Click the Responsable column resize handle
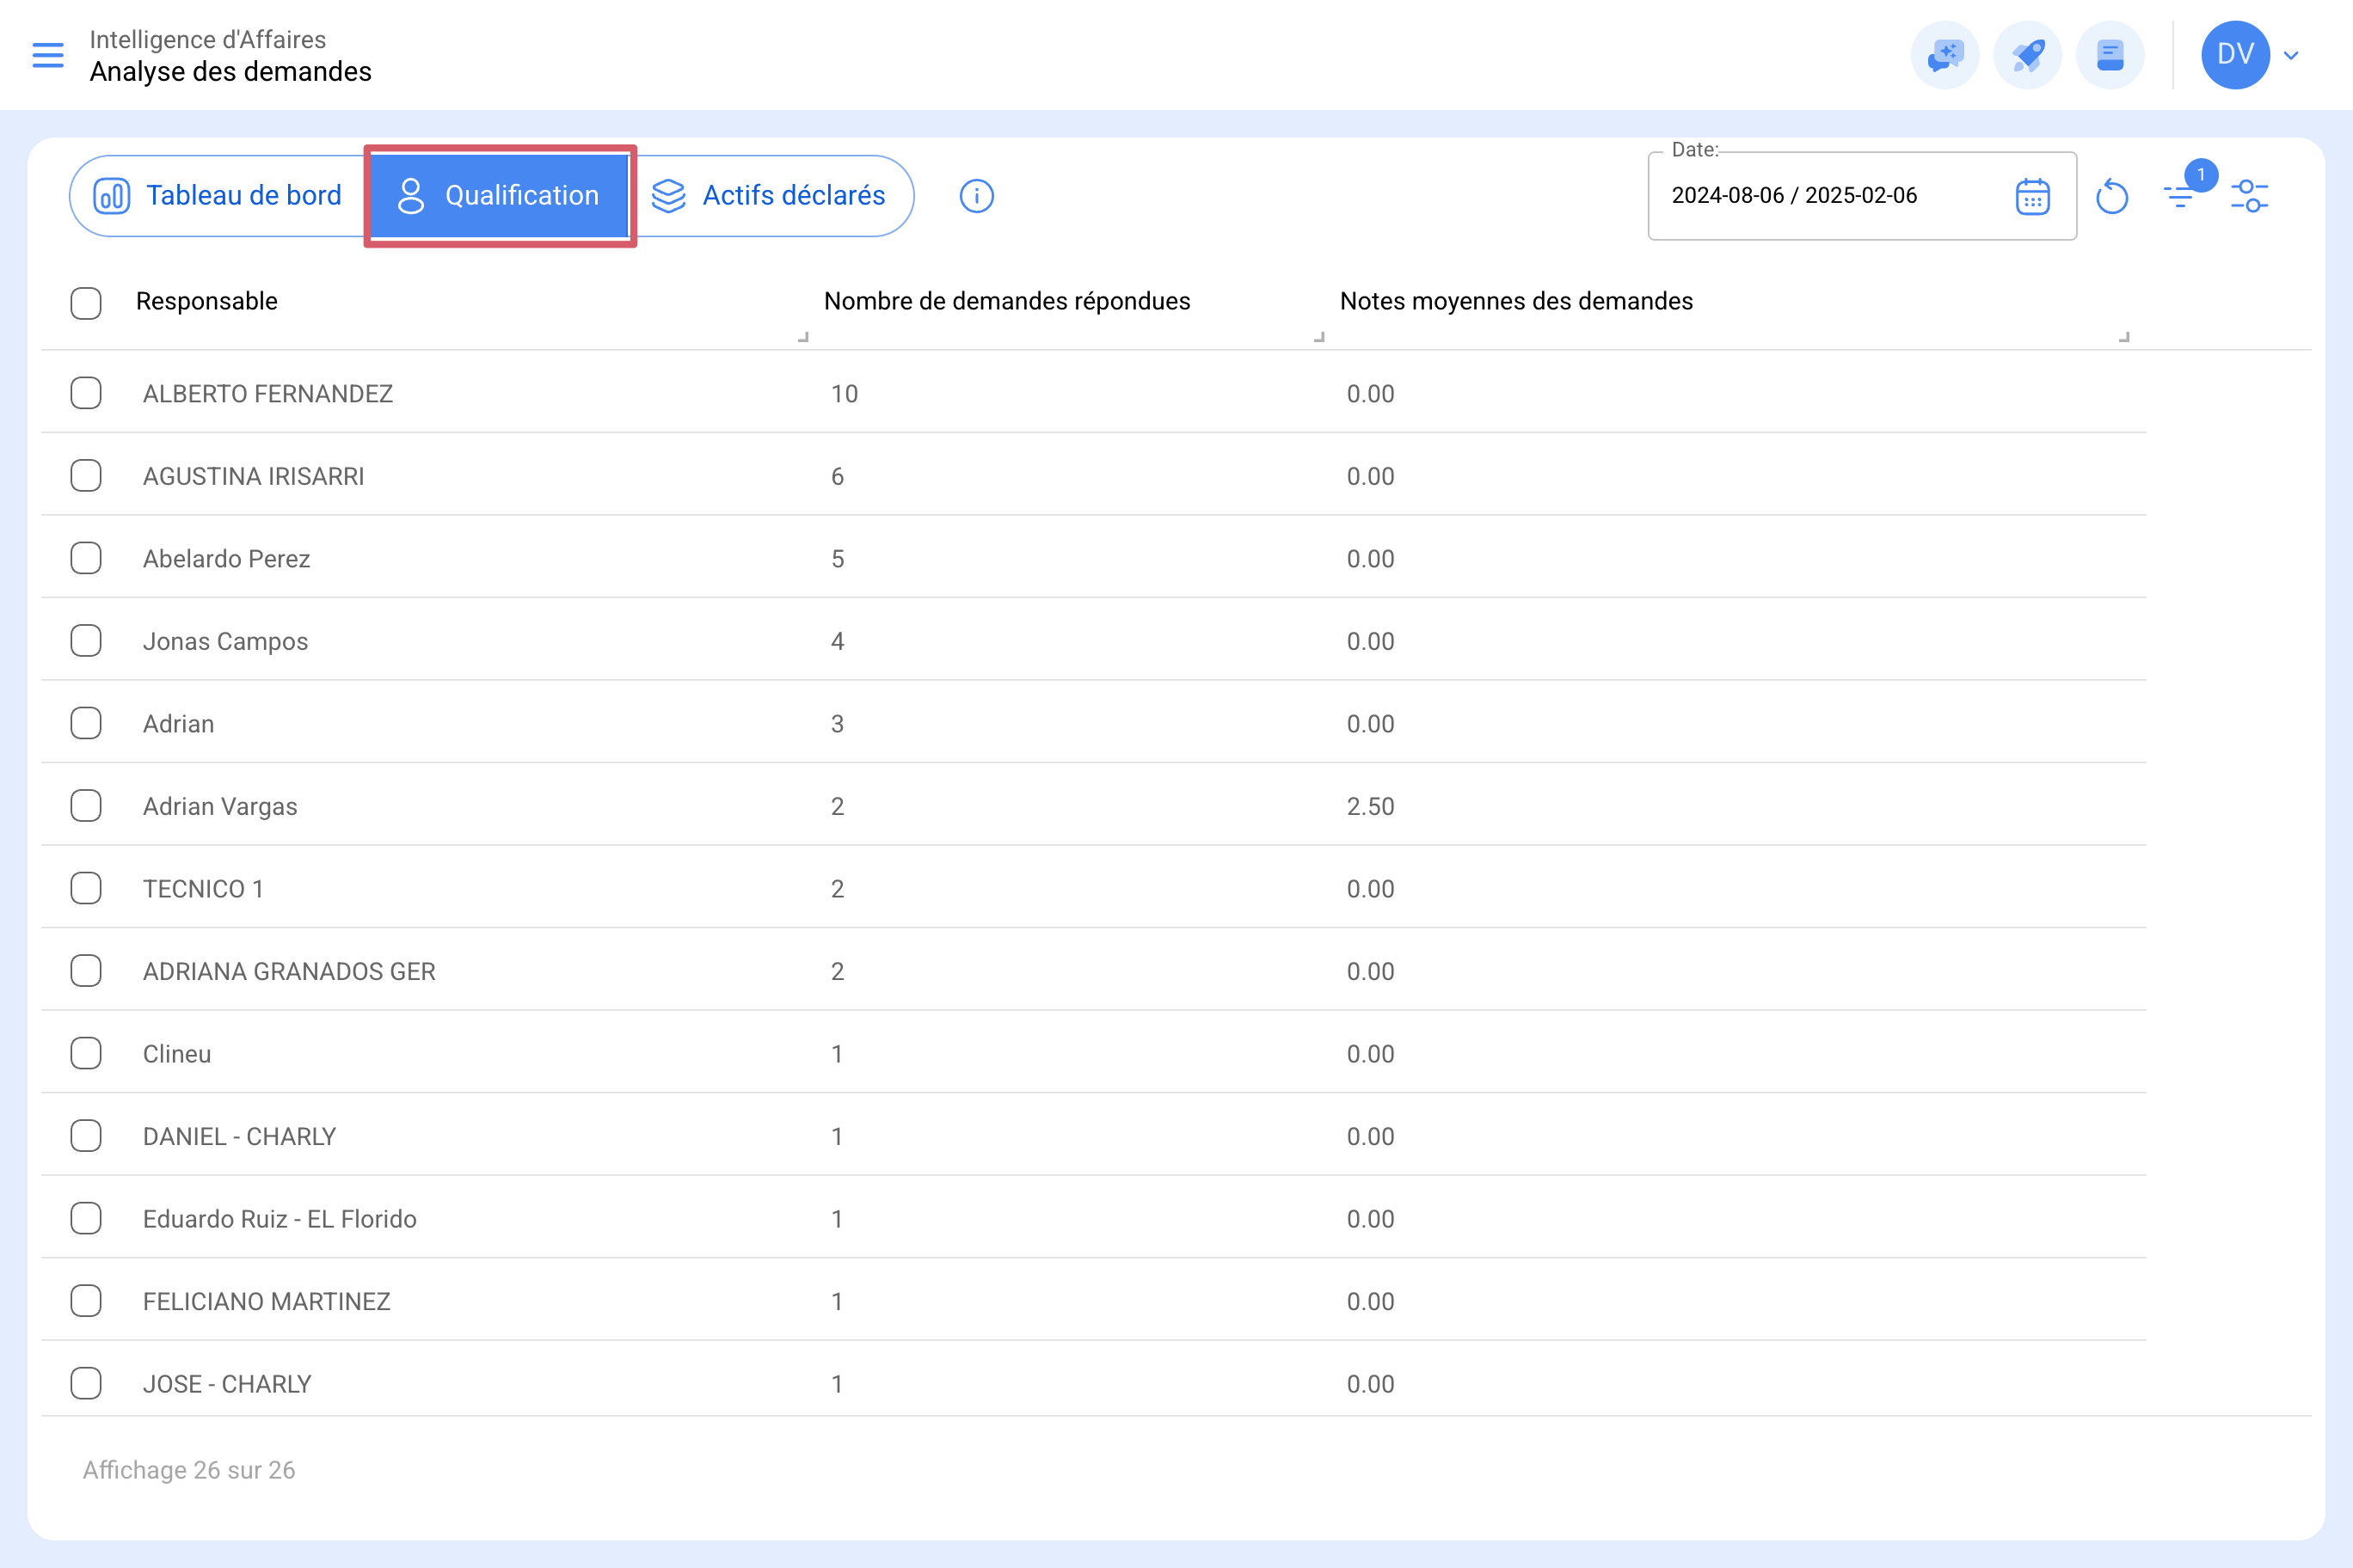2353x1568 pixels. click(802, 337)
